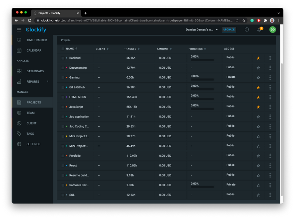Open the workspace switcher dropdown

[202, 30]
